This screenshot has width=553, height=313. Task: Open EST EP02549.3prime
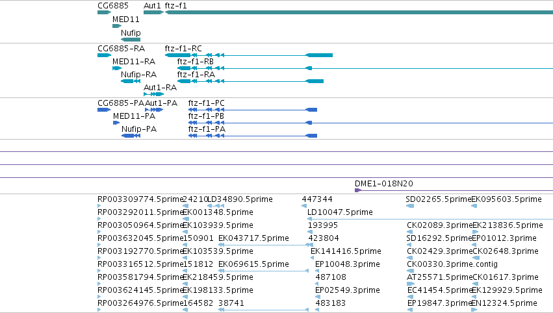pos(348,290)
